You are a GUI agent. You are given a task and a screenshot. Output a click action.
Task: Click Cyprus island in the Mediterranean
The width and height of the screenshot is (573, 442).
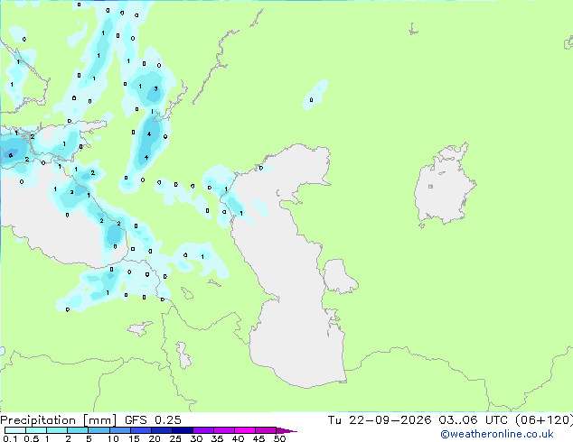click(x=139, y=328)
